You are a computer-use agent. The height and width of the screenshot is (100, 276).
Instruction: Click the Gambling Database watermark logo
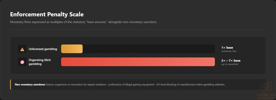(267, 88)
